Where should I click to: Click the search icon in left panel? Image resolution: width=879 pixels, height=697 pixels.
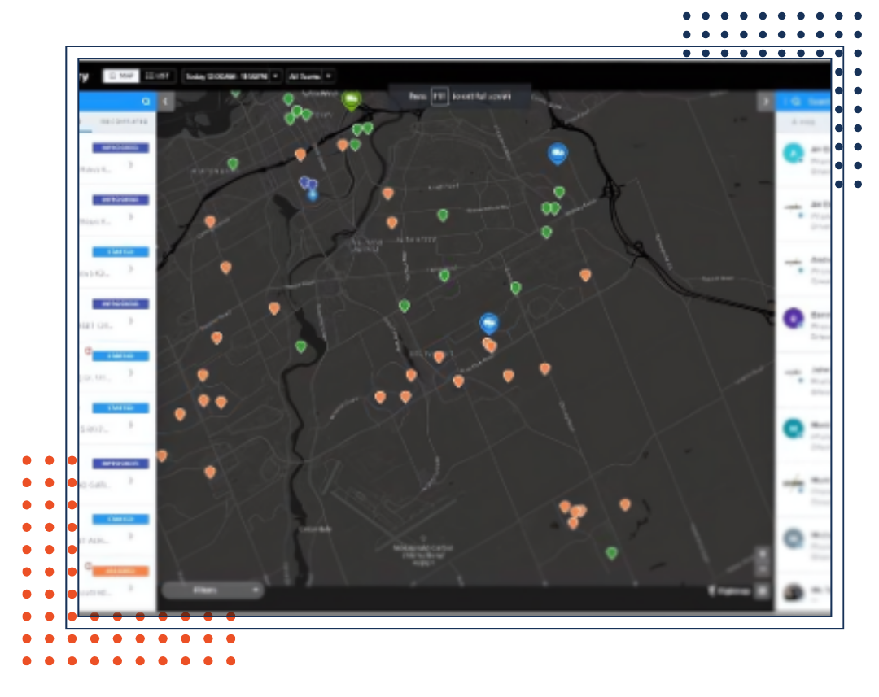point(146,102)
